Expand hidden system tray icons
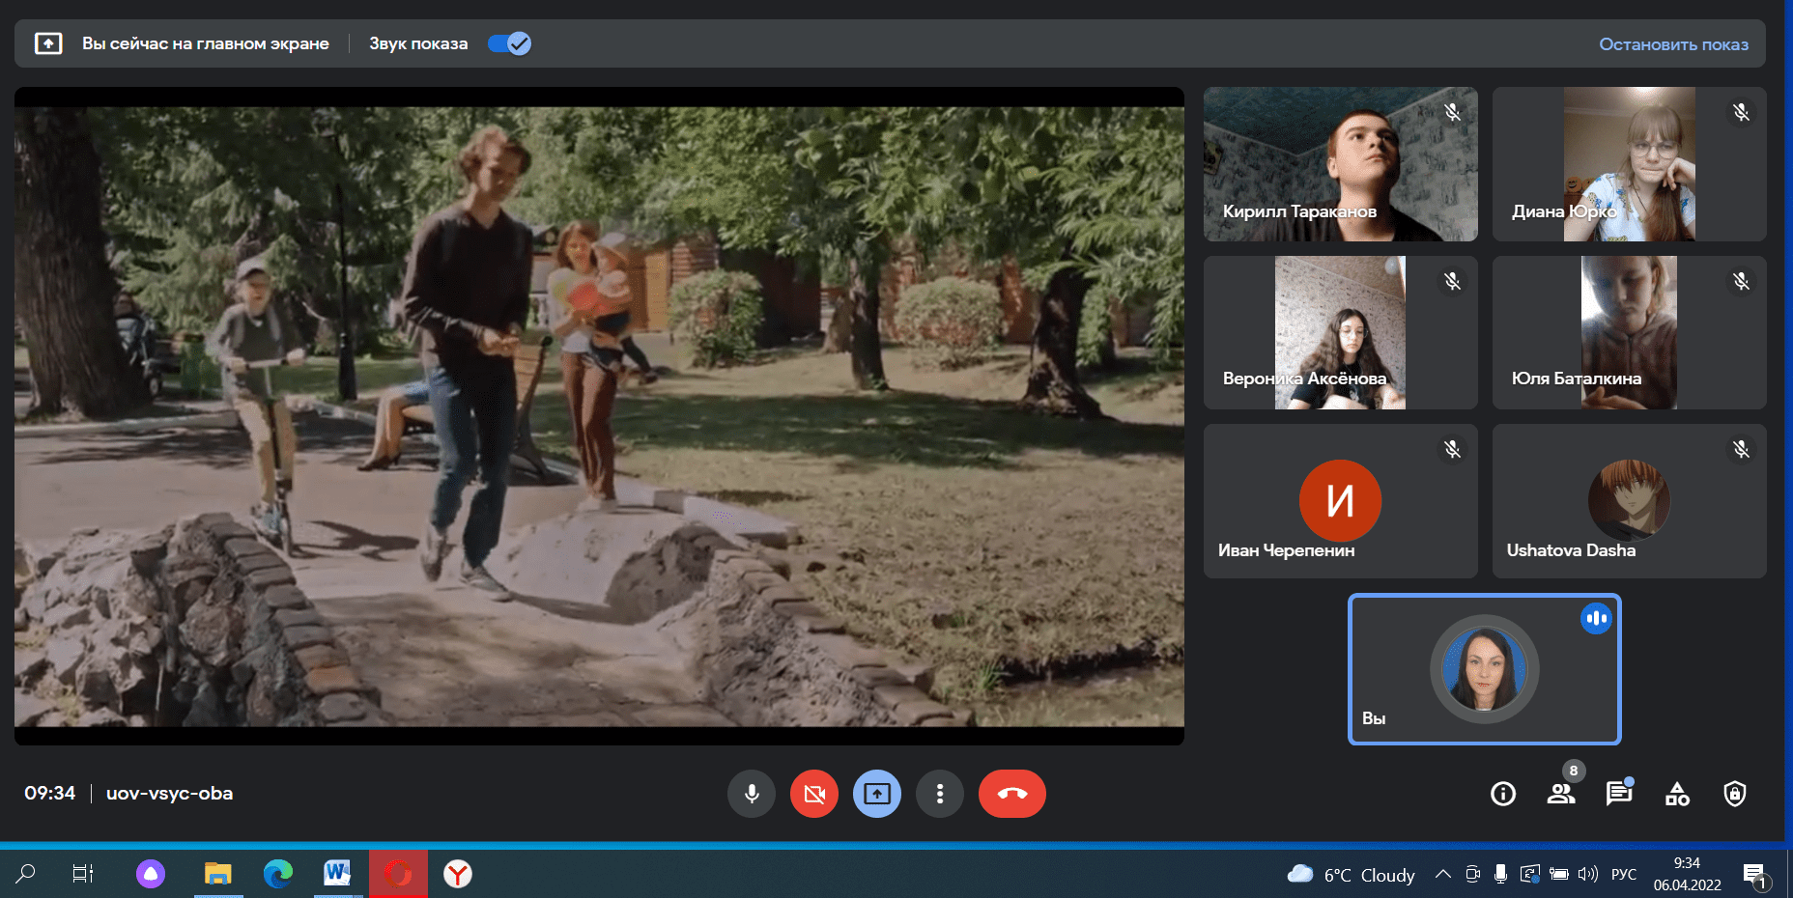 1442,874
